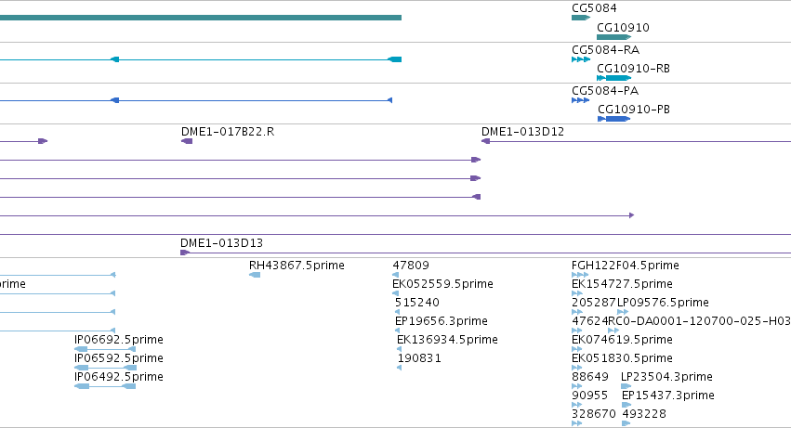791x428 pixels.
Task: Click the CG5084 gene arrow glyph
Action: pos(581,18)
